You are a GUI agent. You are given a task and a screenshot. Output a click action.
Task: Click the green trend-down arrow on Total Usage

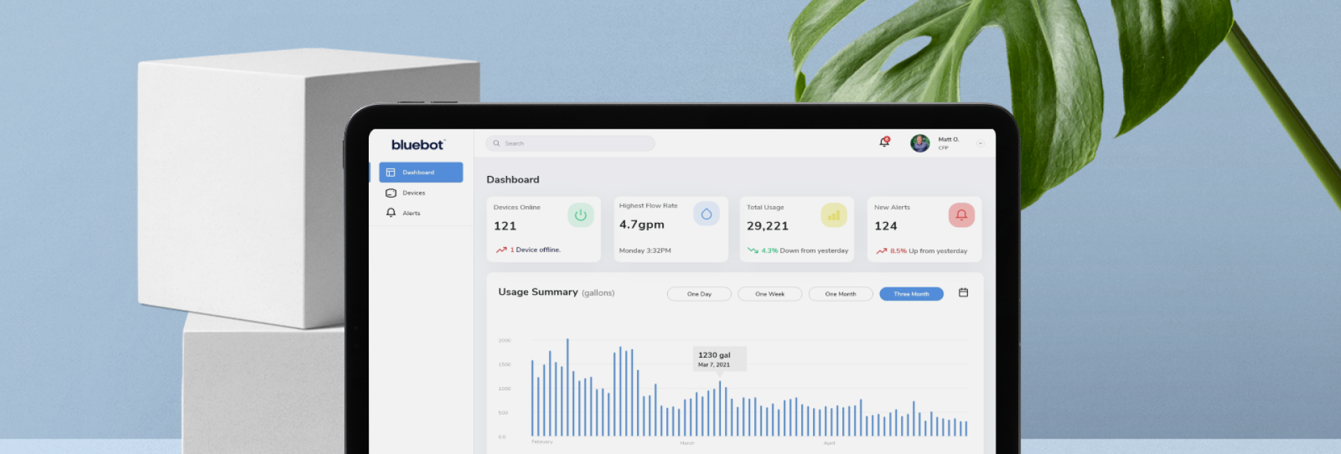(752, 250)
